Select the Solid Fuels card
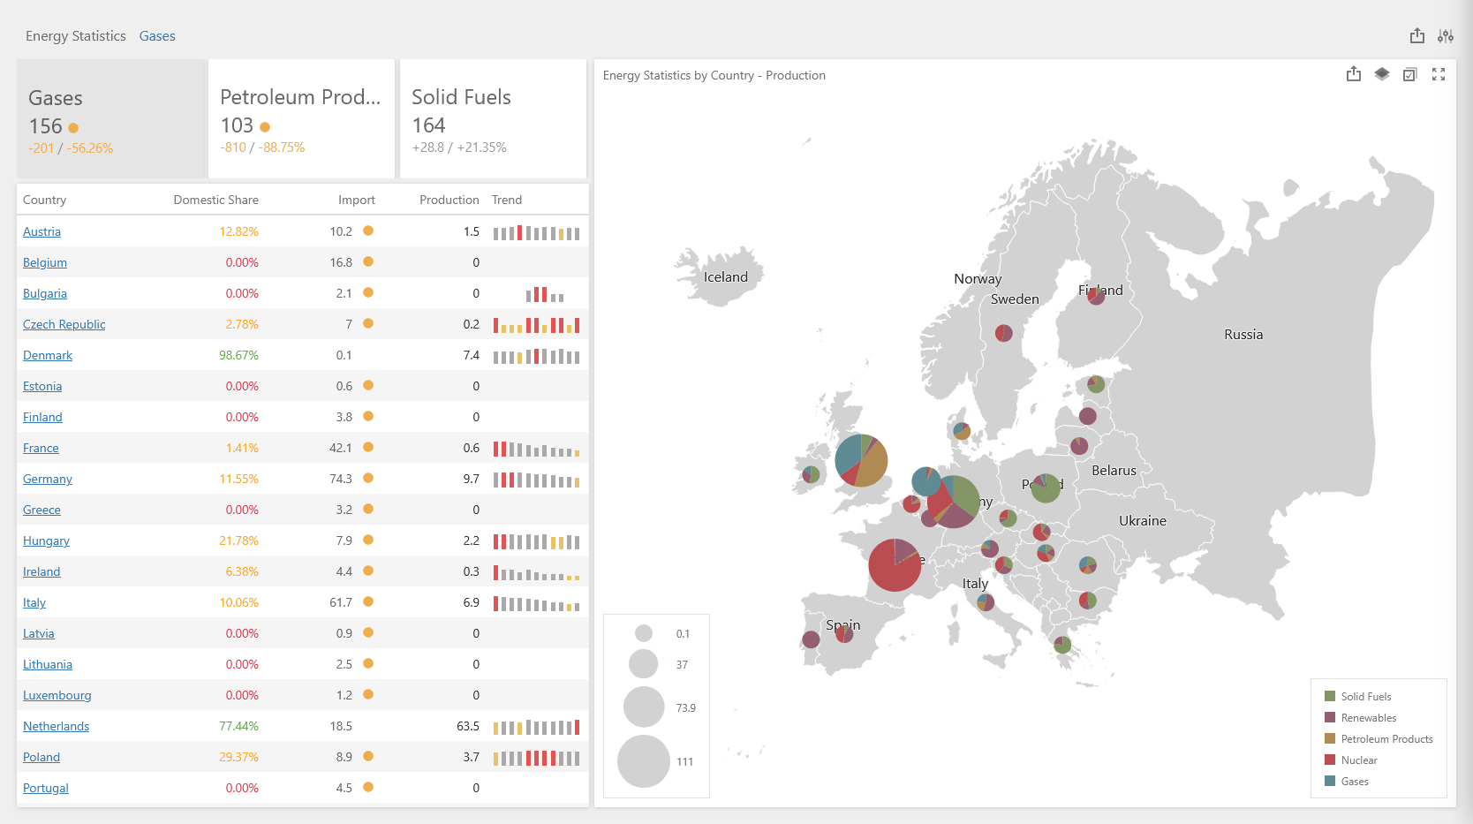This screenshot has width=1473, height=824. tap(493, 119)
